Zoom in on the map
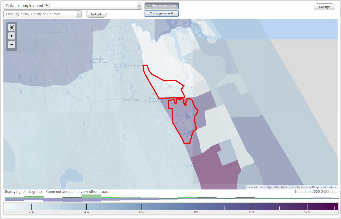The height and width of the screenshot is (219, 341). [12, 36]
